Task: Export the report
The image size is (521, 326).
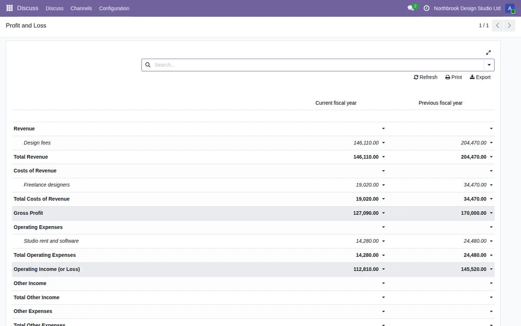Action: click(480, 77)
